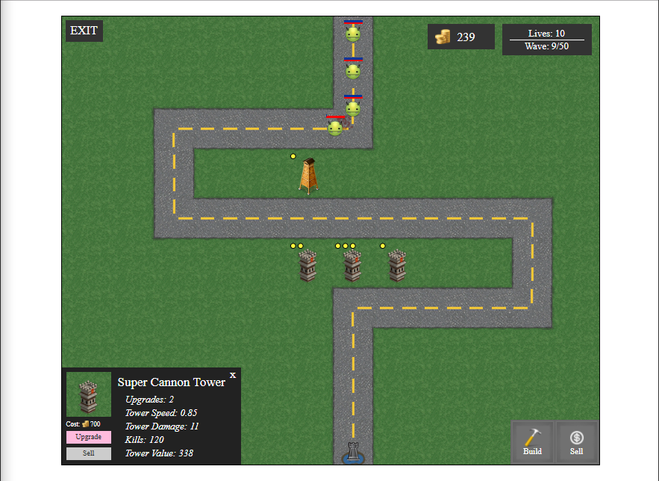The height and width of the screenshot is (481, 659).
Task: Click the Super Cannon Tower title text
Action: click(171, 382)
